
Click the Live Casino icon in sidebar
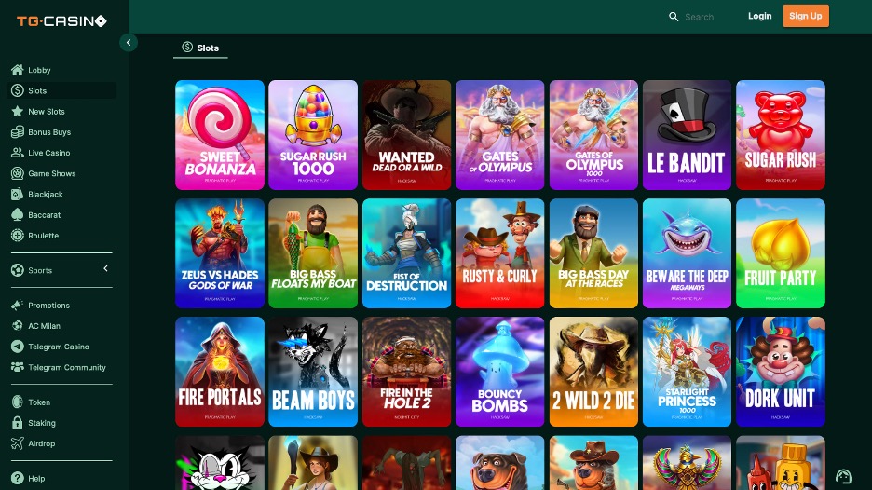click(x=17, y=153)
